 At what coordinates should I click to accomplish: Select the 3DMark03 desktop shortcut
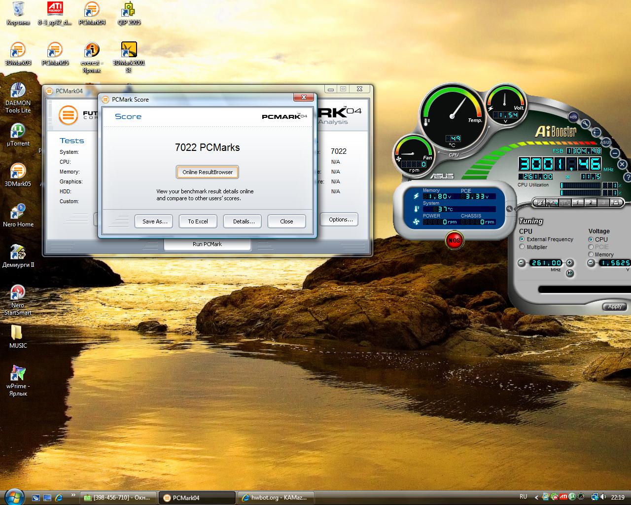[18, 54]
